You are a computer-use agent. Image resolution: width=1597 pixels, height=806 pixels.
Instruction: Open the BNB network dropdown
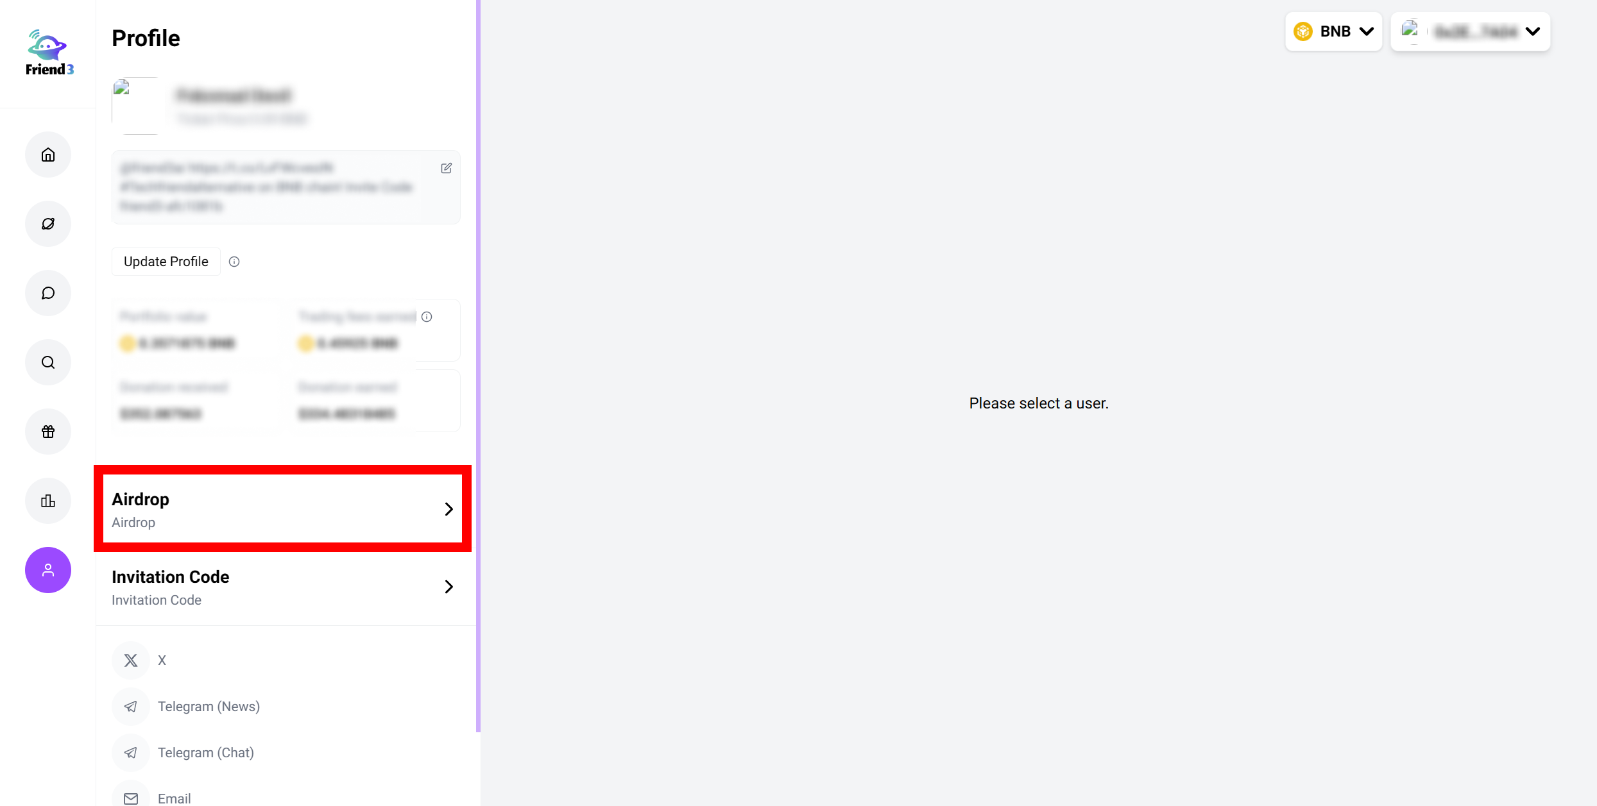tap(1333, 31)
